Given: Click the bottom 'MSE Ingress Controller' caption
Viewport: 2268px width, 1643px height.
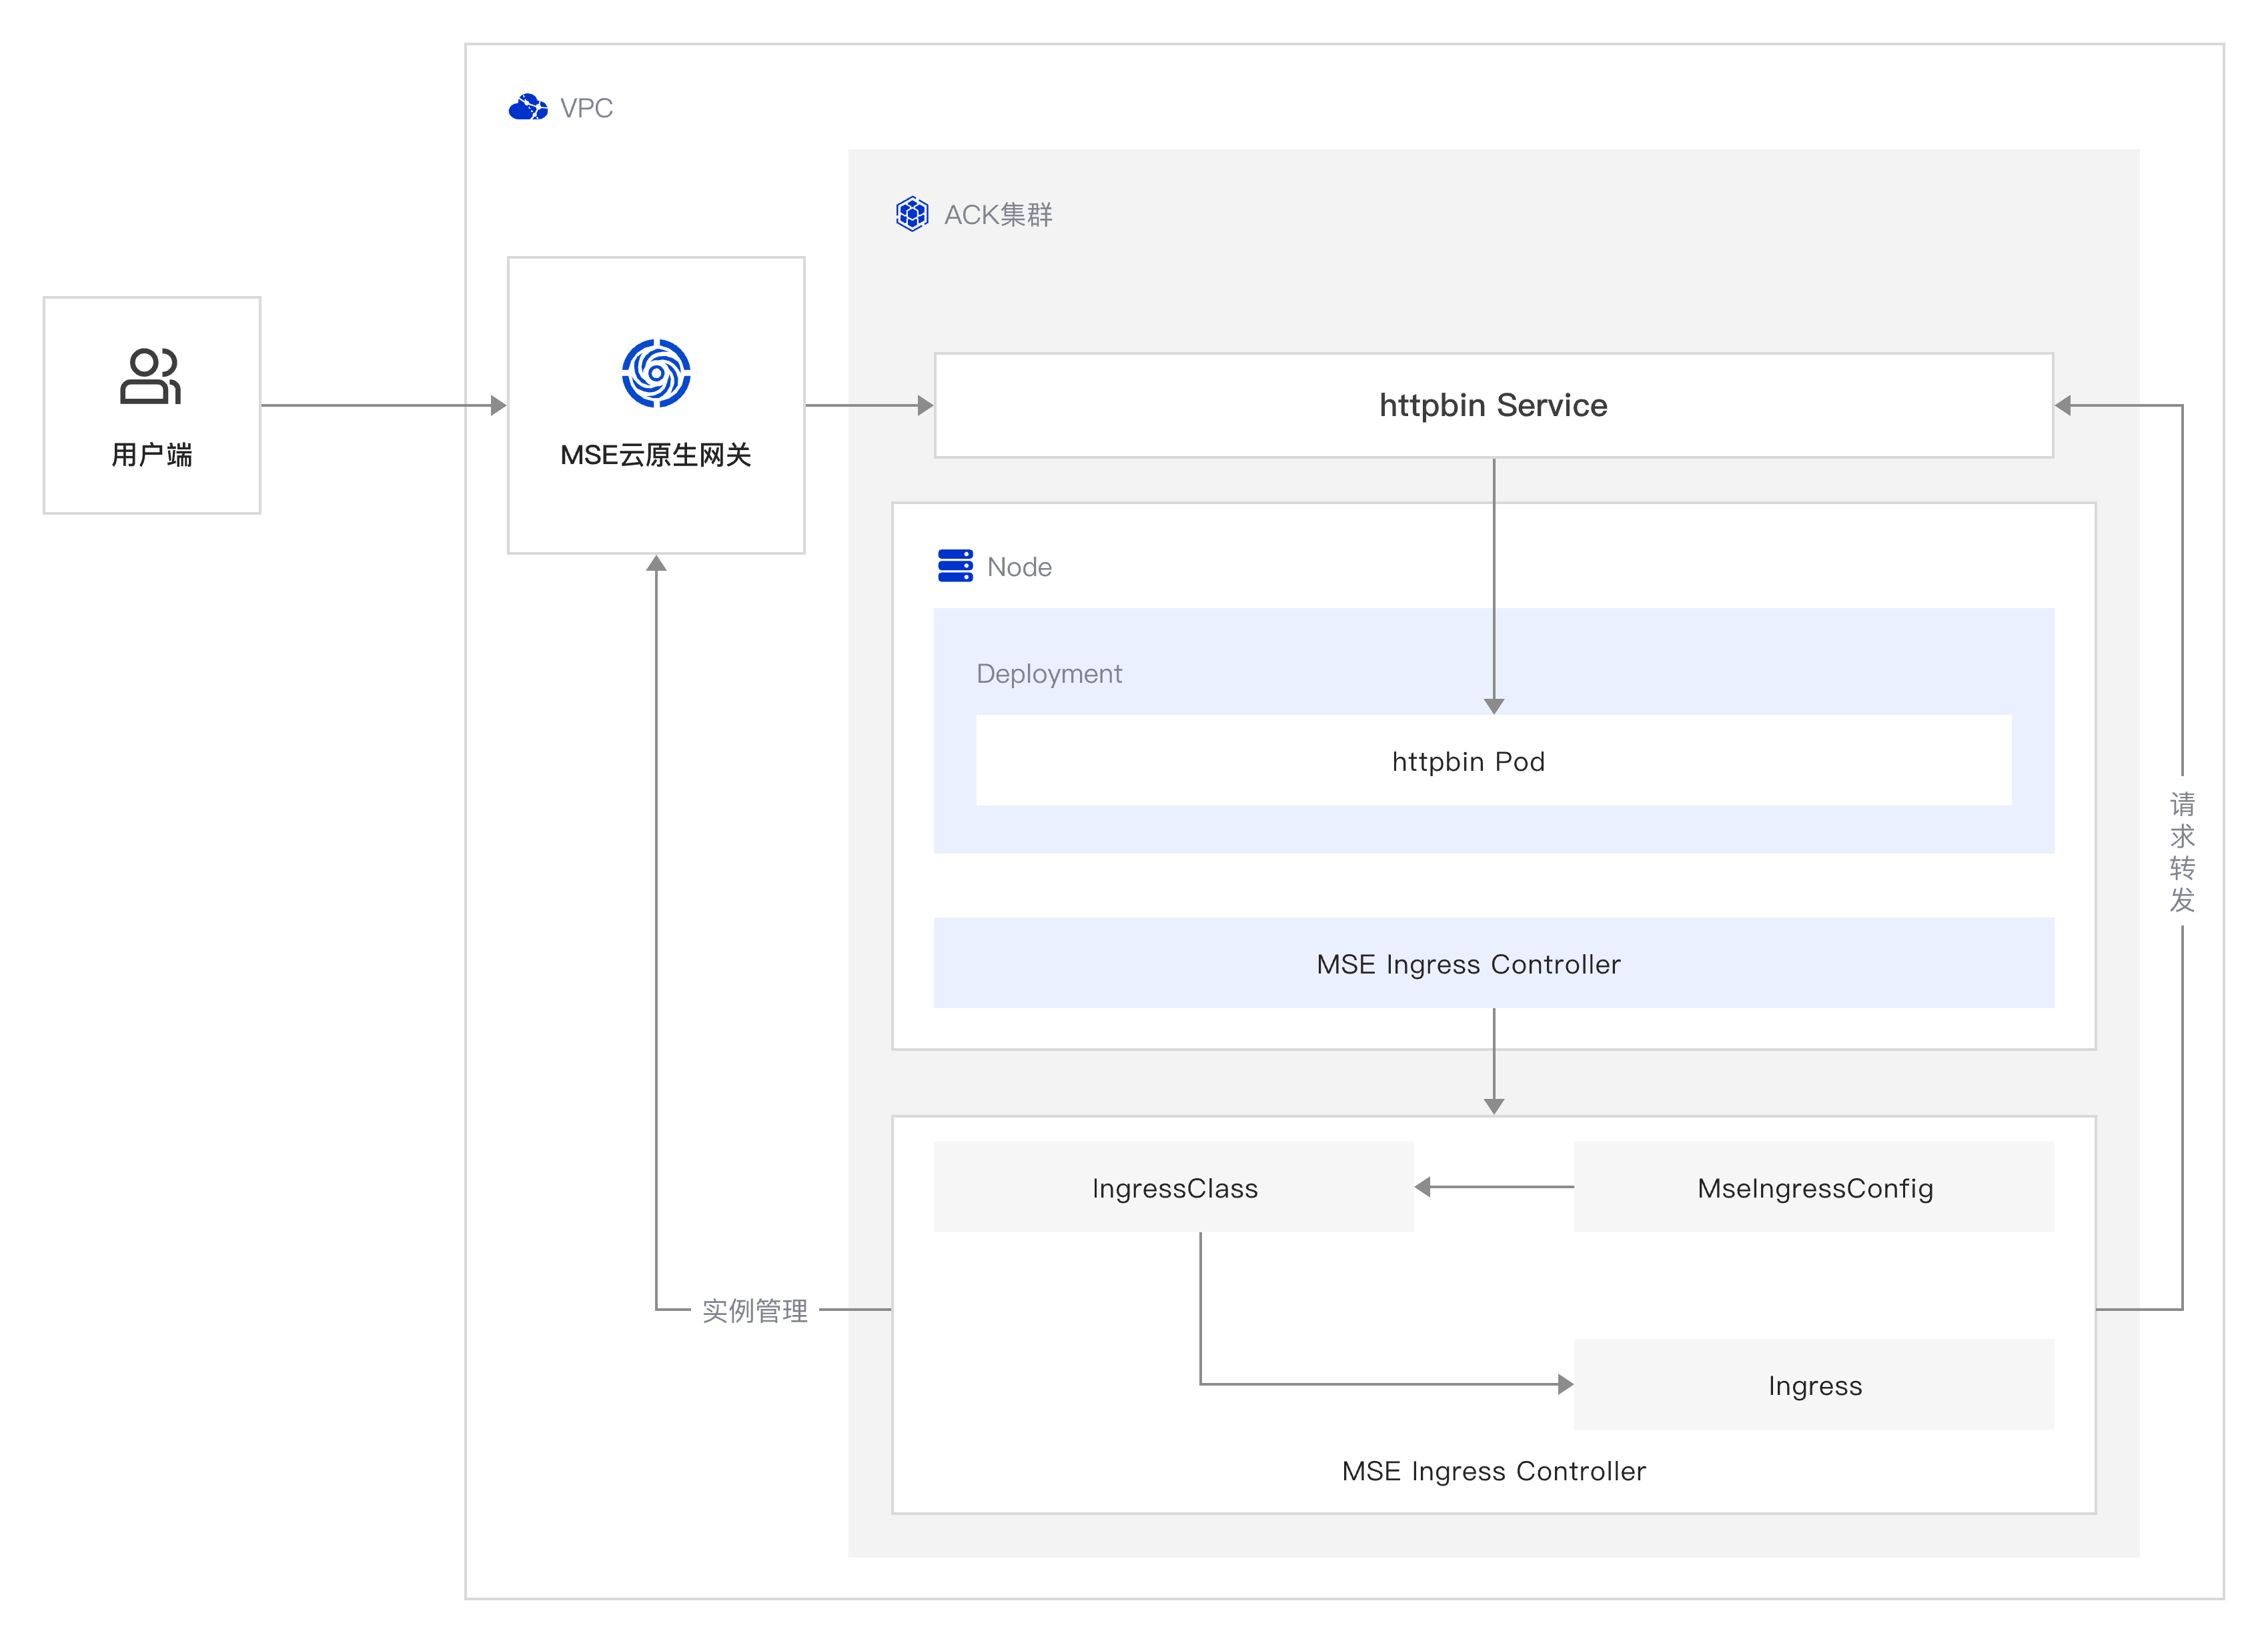Looking at the screenshot, I should [x=1494, y=1471].
